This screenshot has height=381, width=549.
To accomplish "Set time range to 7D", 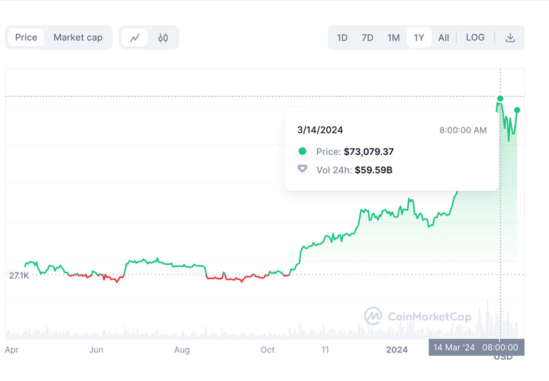I will [367, 38].
